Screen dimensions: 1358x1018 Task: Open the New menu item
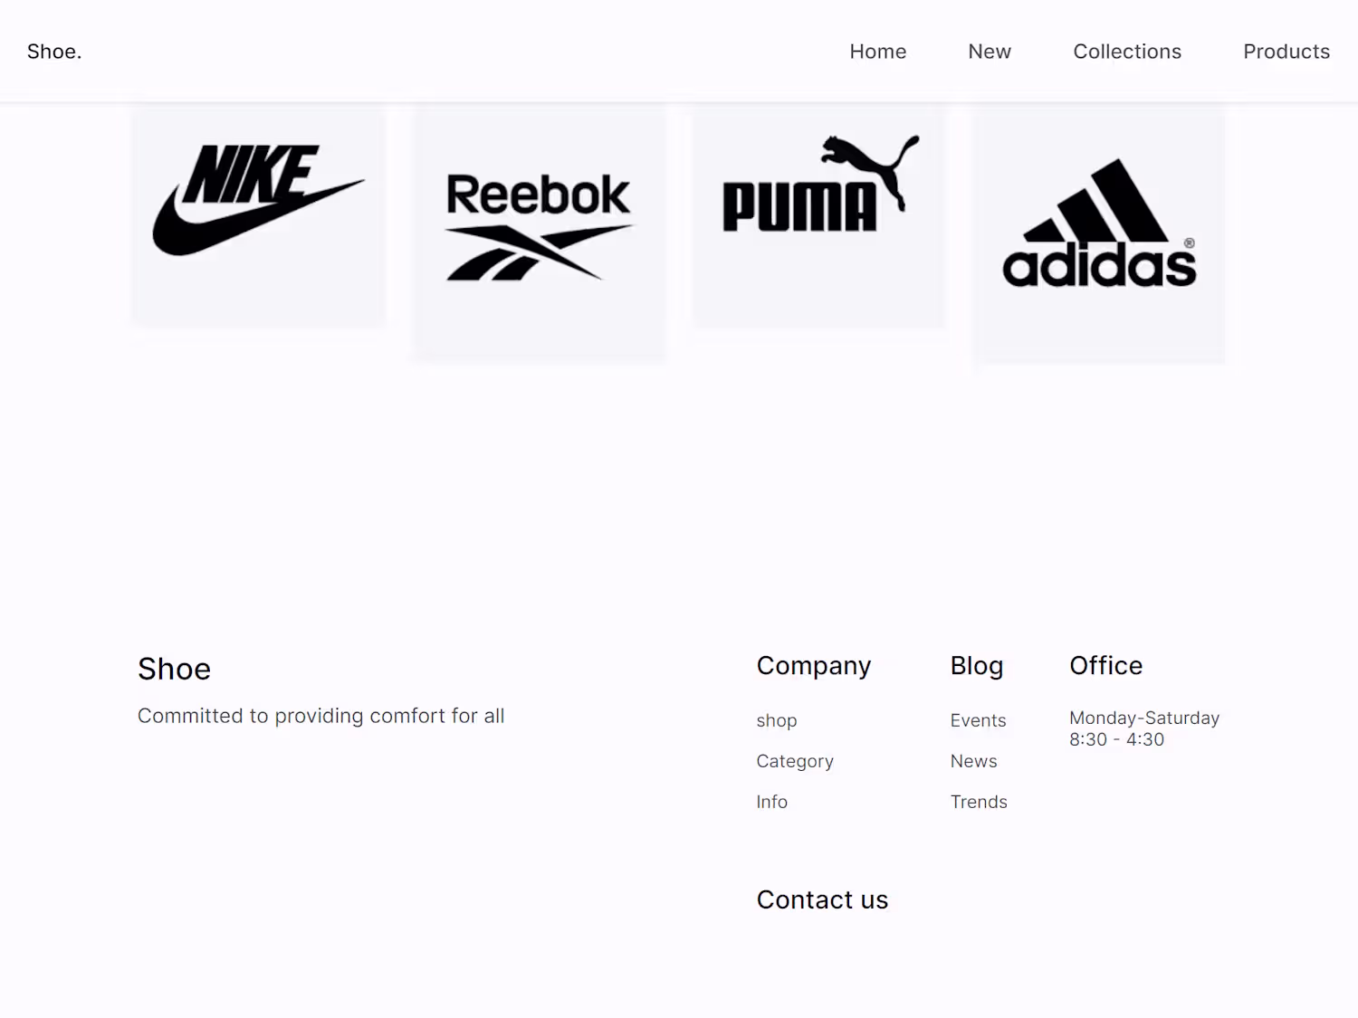(990, 52)
